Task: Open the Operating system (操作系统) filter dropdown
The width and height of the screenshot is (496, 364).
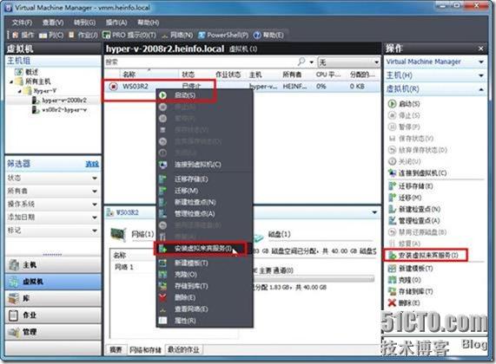Action: [x=95, y=205]
